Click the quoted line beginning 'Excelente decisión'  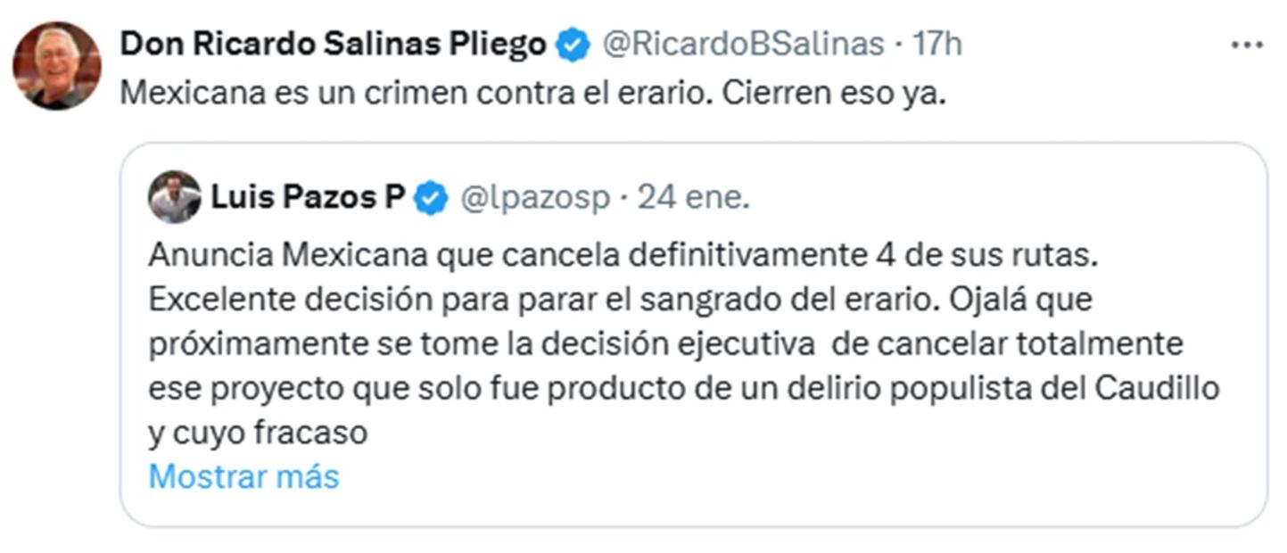[x=619, y=300]
